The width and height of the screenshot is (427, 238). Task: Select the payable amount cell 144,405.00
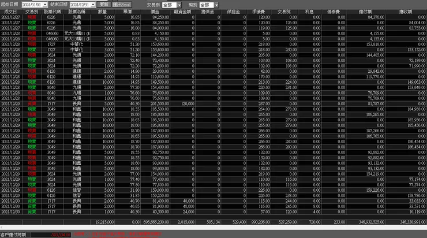(x=366, y=55)
